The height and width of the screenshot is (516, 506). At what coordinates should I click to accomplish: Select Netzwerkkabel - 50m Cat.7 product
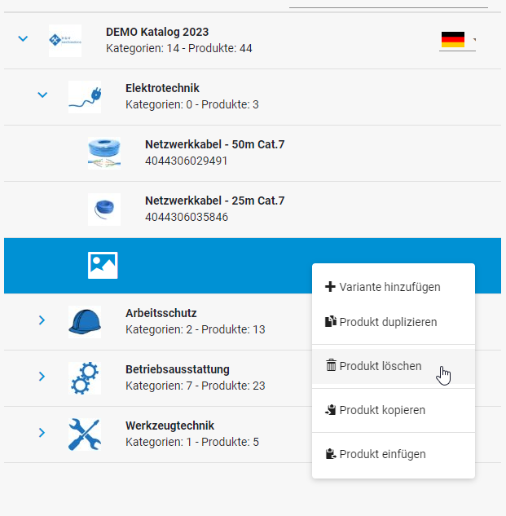click(x=215, y=144)
